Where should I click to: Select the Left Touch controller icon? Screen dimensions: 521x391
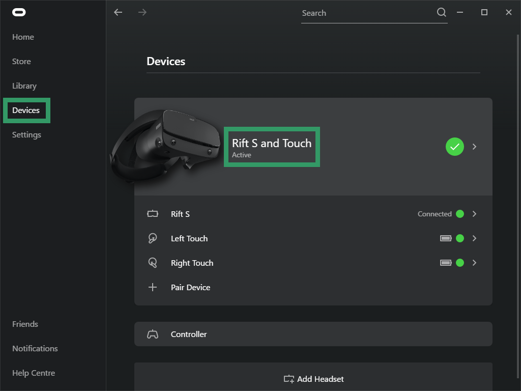click(153, 238)
